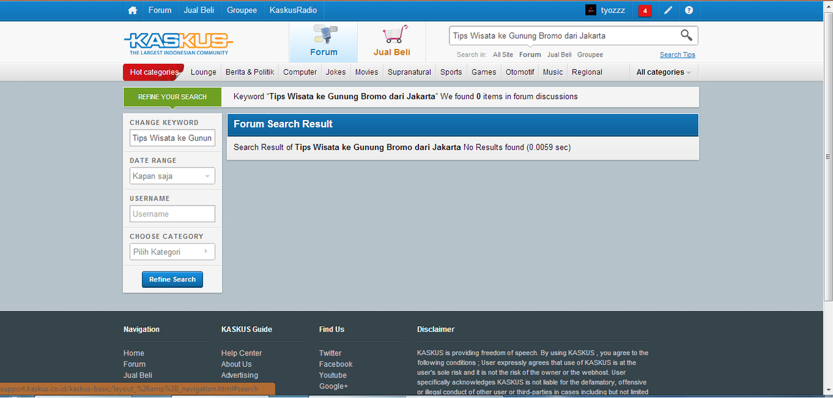This screenshot has height=398, width=833.
Task: Search in All Site
Action: [502, 55]
